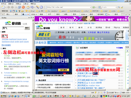Open the study bookmarks folder
The width and height of the screenshot is (131, 98).
pos(104,11)
